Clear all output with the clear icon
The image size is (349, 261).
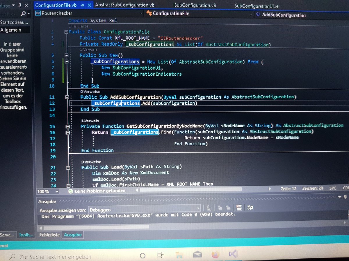tap(239, 207)
